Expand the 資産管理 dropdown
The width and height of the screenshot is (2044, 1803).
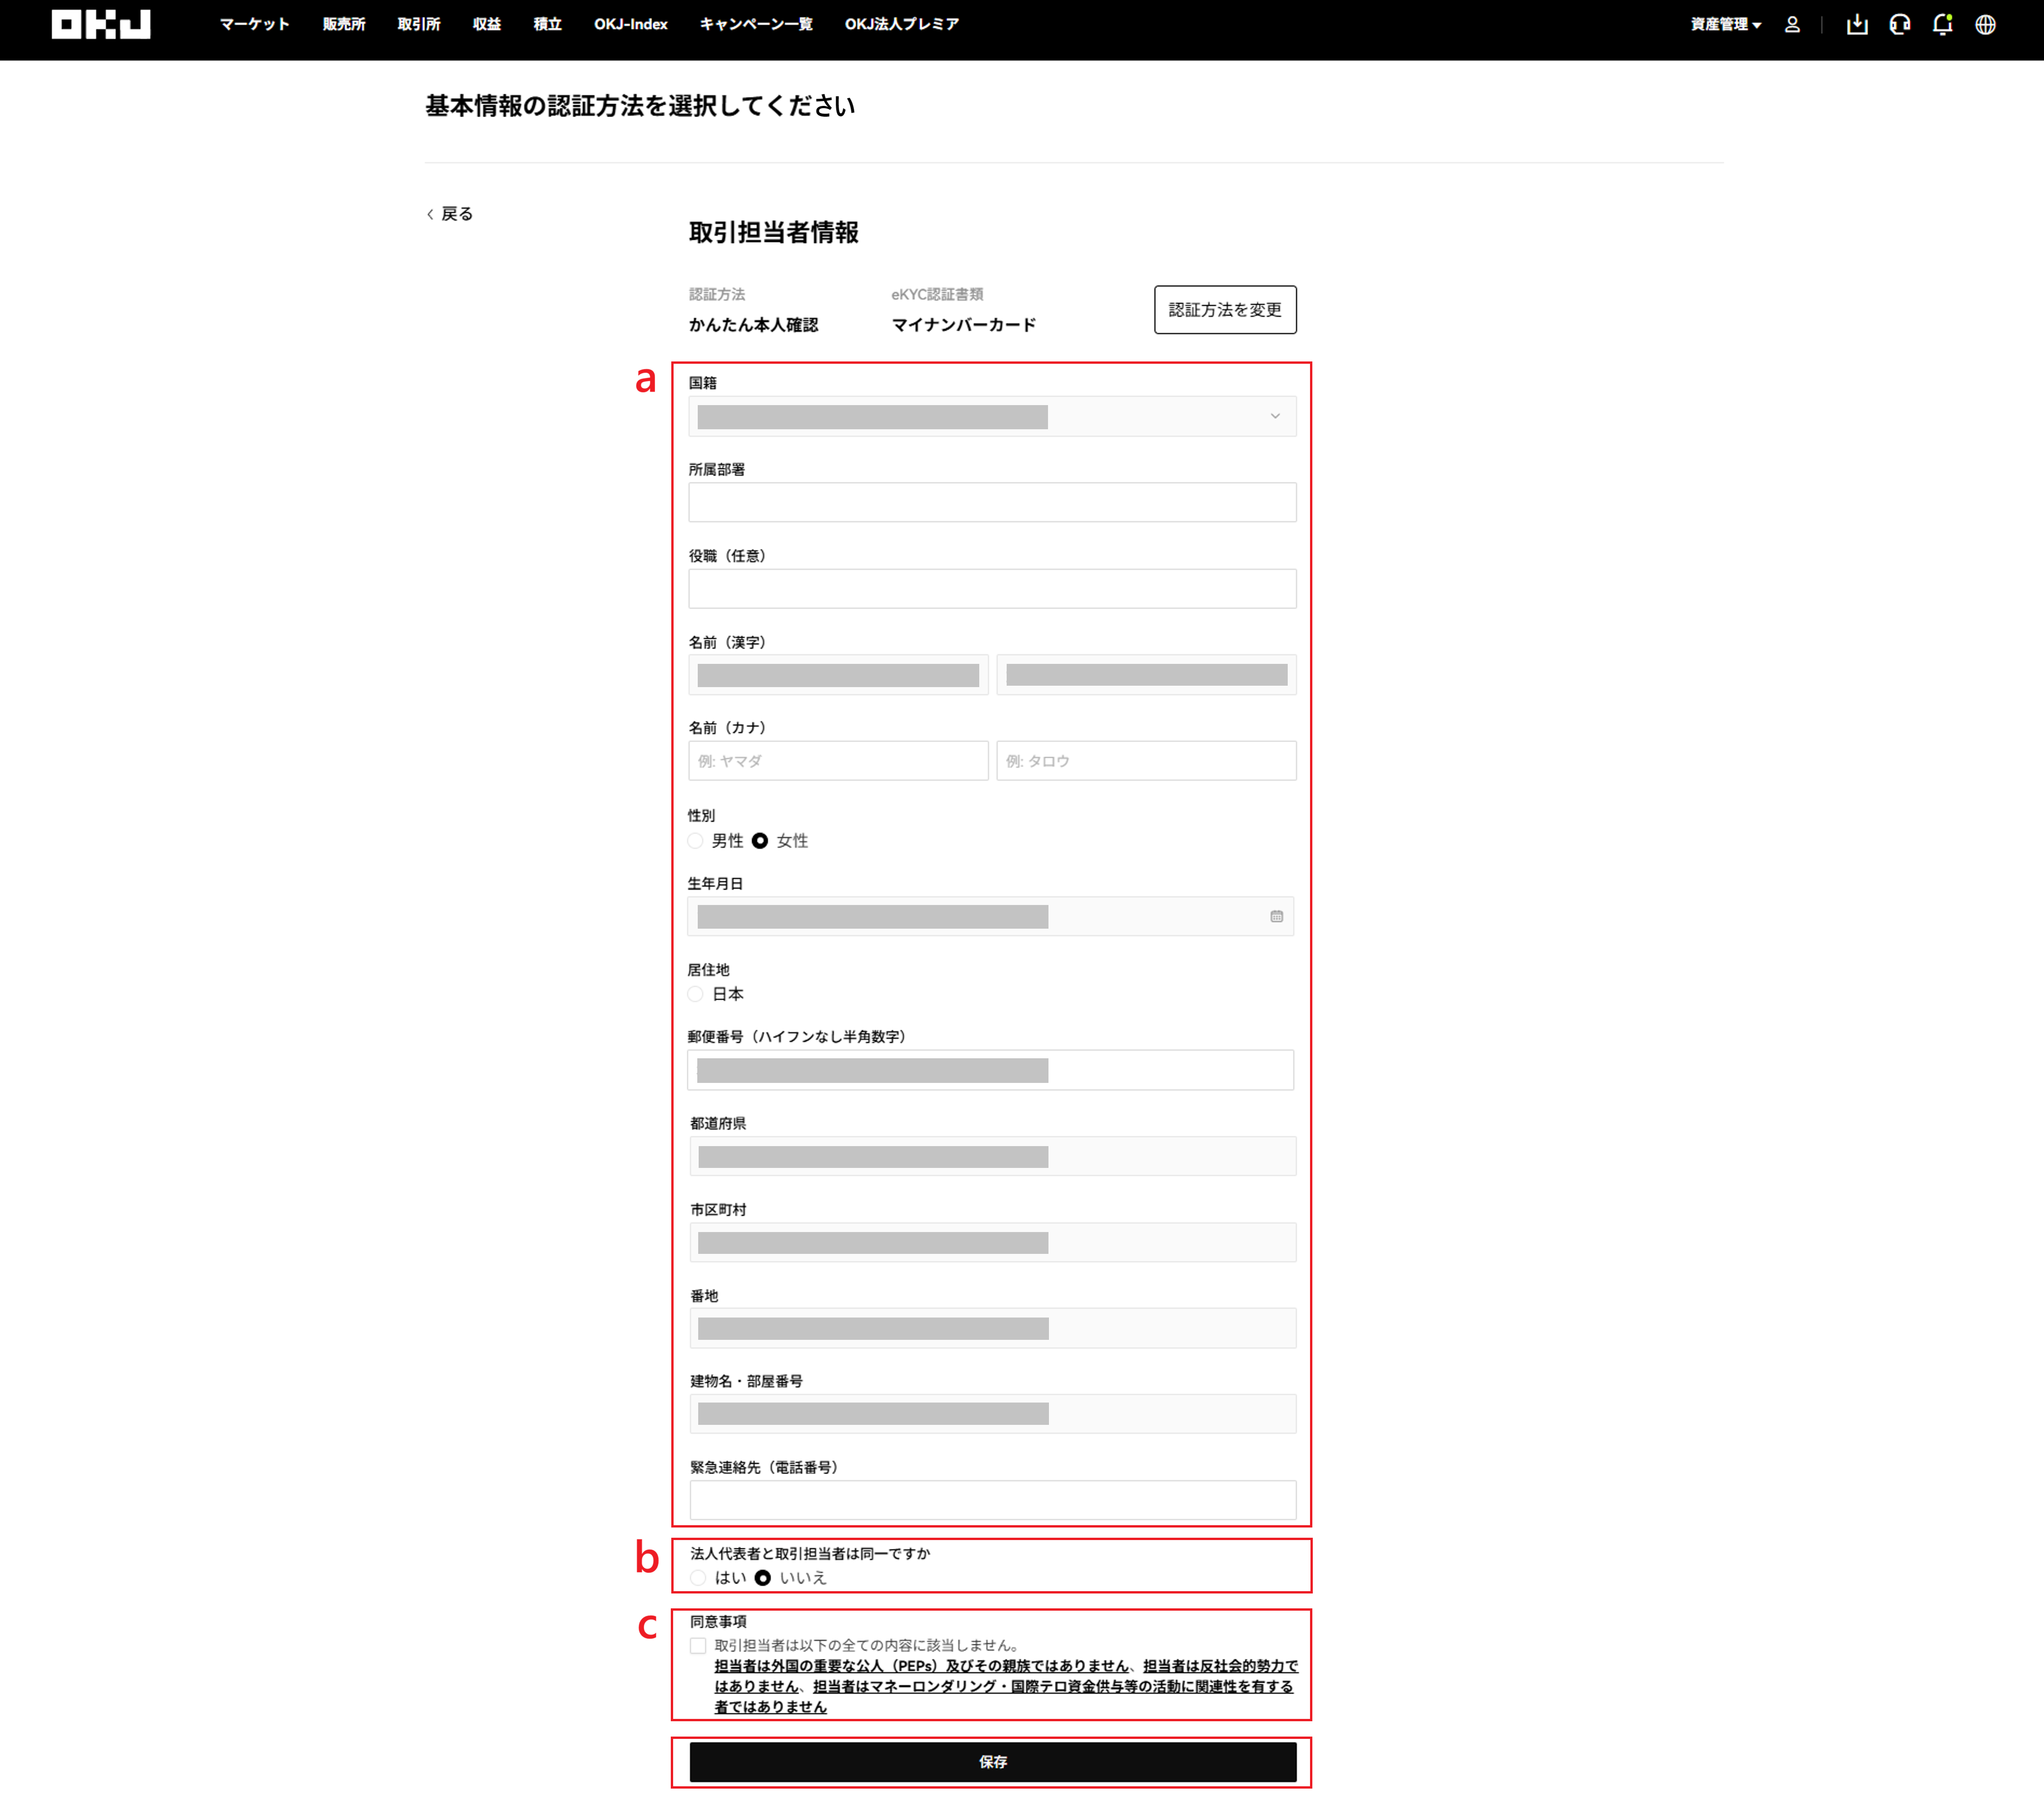point(1725,24)
